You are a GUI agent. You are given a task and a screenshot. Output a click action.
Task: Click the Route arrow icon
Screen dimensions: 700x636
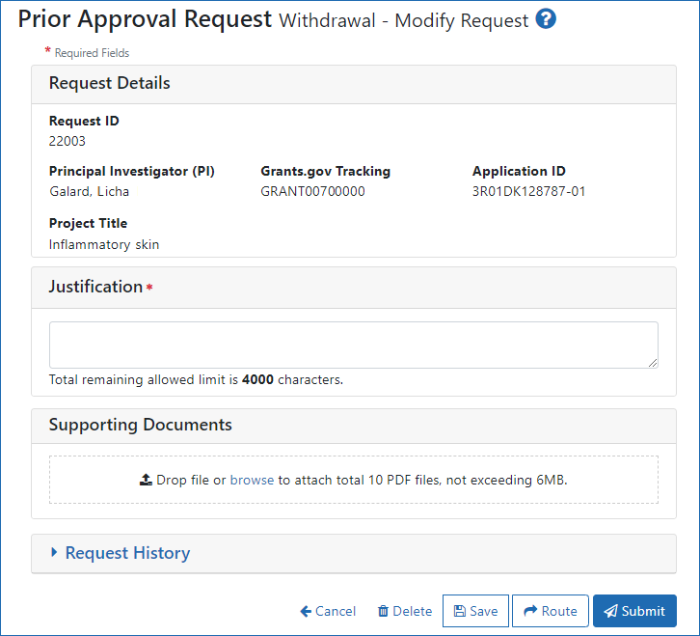pos(530,611)
